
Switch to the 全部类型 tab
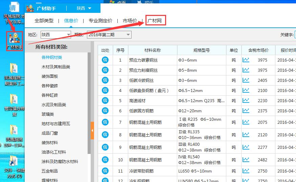click(x=44, y=21)
